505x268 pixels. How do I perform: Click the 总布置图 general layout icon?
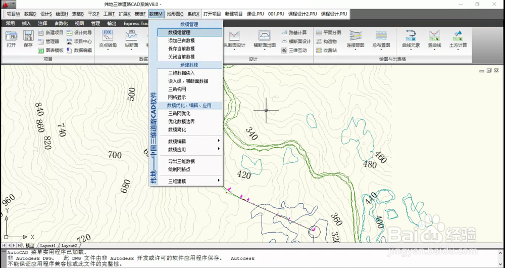click(x=381, y=36)
